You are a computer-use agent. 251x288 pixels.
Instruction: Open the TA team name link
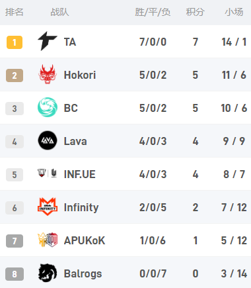click(x=70, y=42)
